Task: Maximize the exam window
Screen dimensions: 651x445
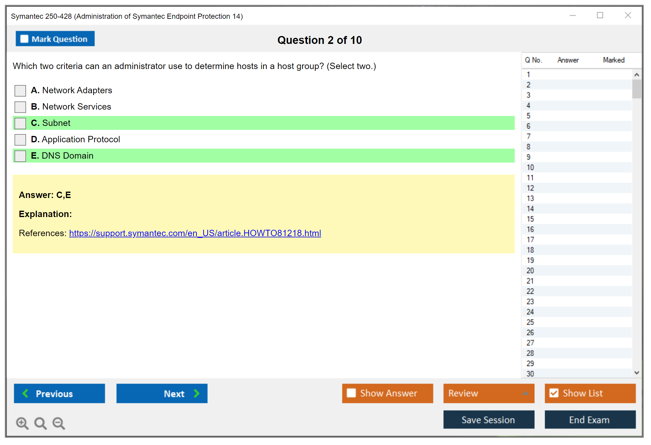Action: coord(600,15)
